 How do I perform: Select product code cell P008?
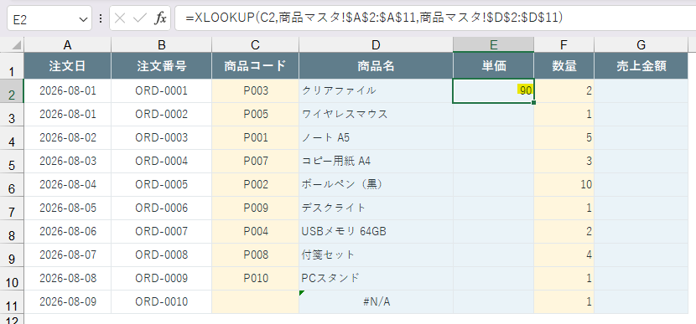pyautogui.click(x=255, y=255)
